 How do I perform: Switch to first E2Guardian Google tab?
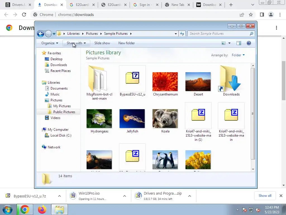pos(82,5)
